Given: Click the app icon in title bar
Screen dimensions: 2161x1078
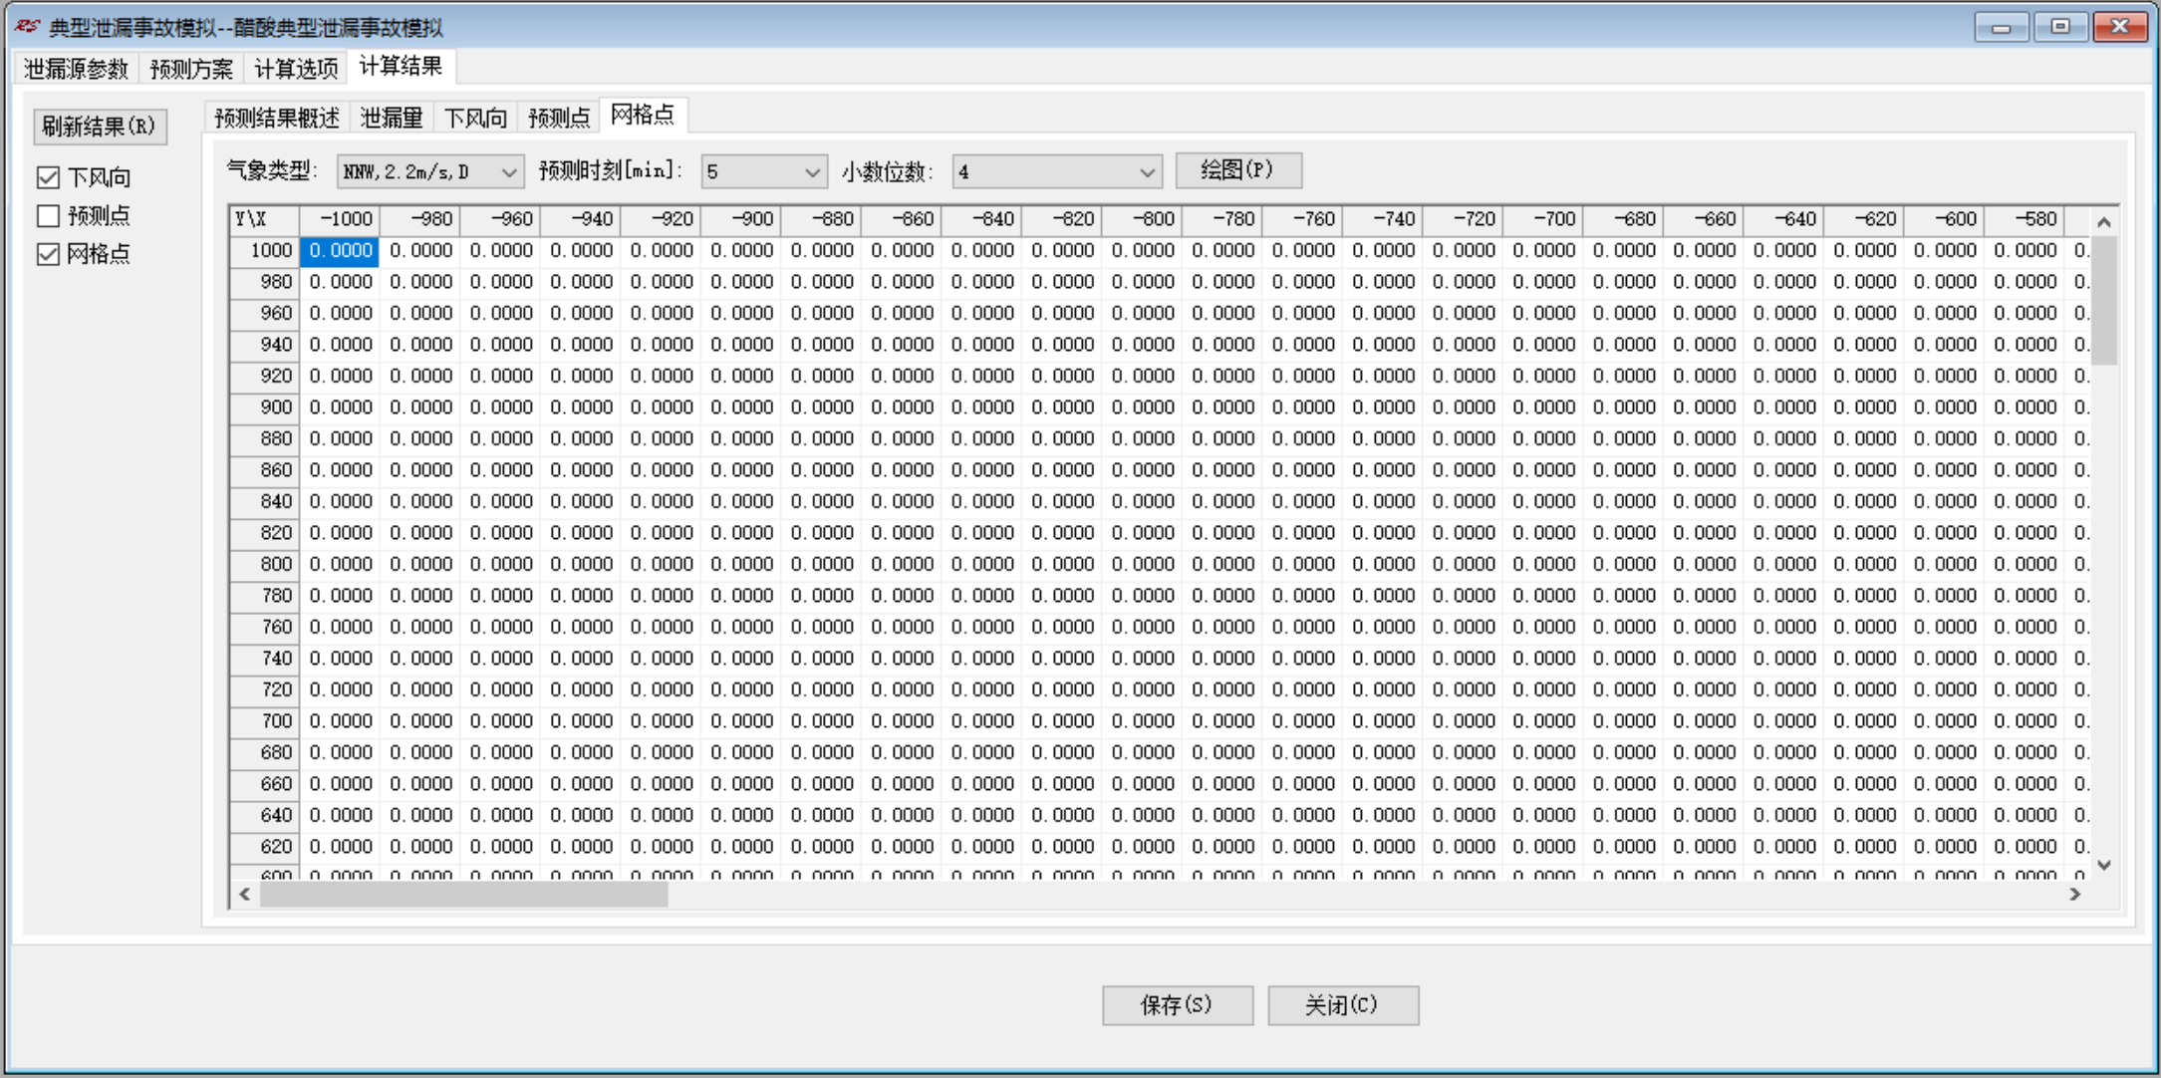Looking at the screenshot, I should [27, 26].
